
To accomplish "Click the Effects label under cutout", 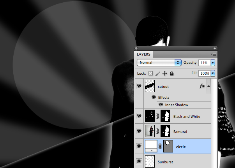I will click(x=164, y=97).
